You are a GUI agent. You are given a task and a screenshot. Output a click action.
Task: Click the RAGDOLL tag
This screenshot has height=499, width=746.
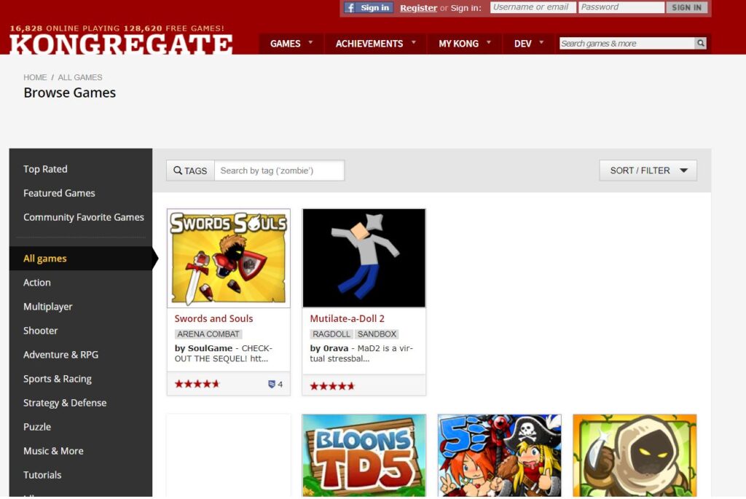pyautogui.click(x=331, y=334)
